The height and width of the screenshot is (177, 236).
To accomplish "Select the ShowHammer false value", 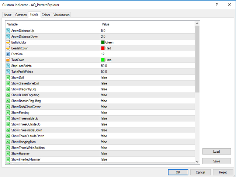I will pos(104,154).
